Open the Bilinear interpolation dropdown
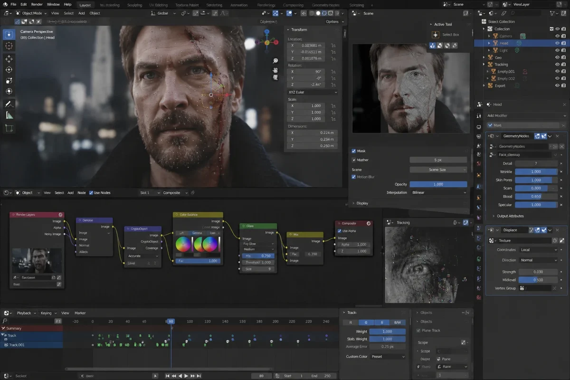 click(x=438, y=192)
